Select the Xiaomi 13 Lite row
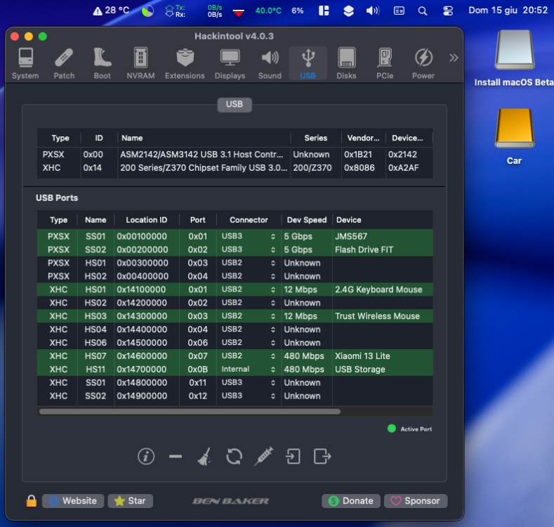The height and width of the screenshot is (527, 554). click(235, 356)
